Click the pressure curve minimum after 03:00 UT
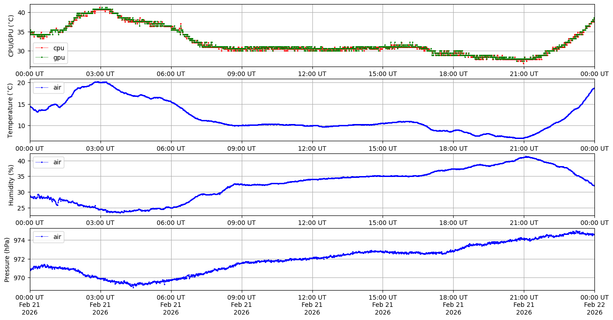613x320 pixels. coord(133,286)
